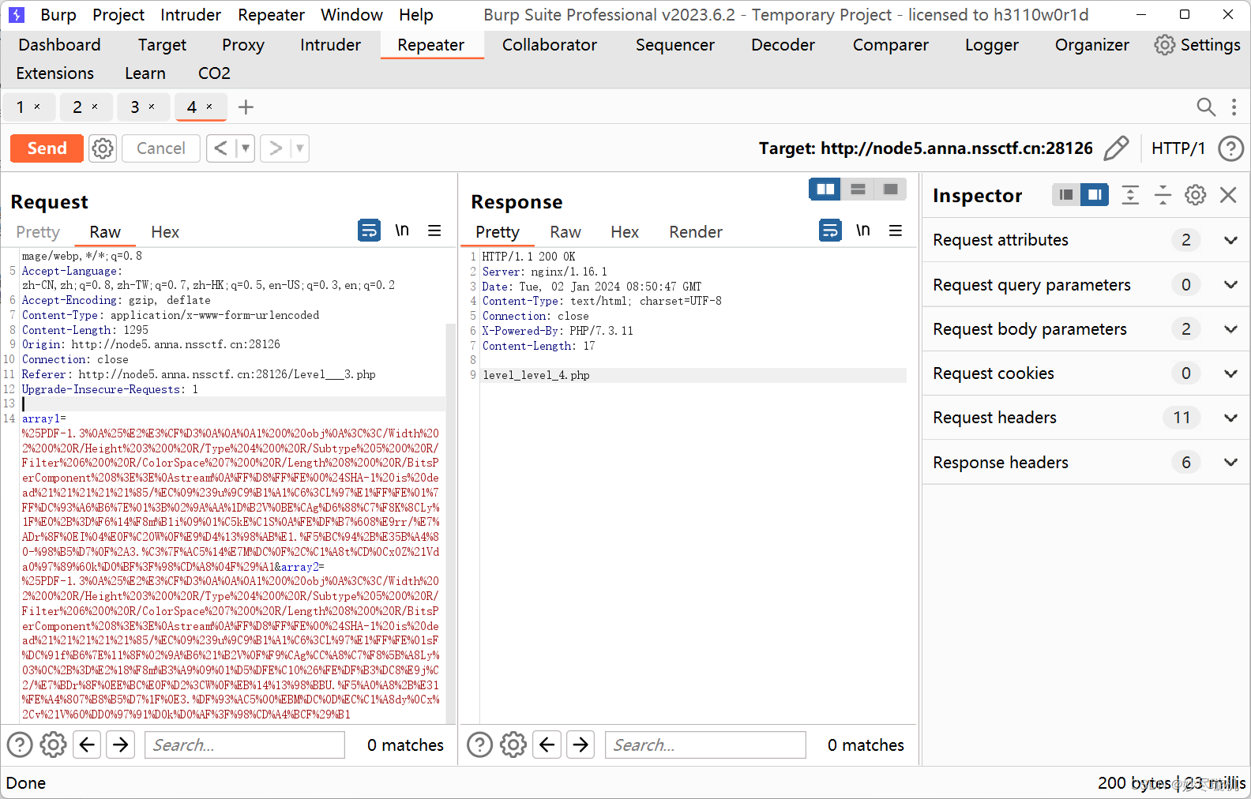Image resolution: width=1251 pixels, height=799 pixels.
Task: Open history dropdown next to forward arrow
Action: pyautogui.click(x=299, y=148)
